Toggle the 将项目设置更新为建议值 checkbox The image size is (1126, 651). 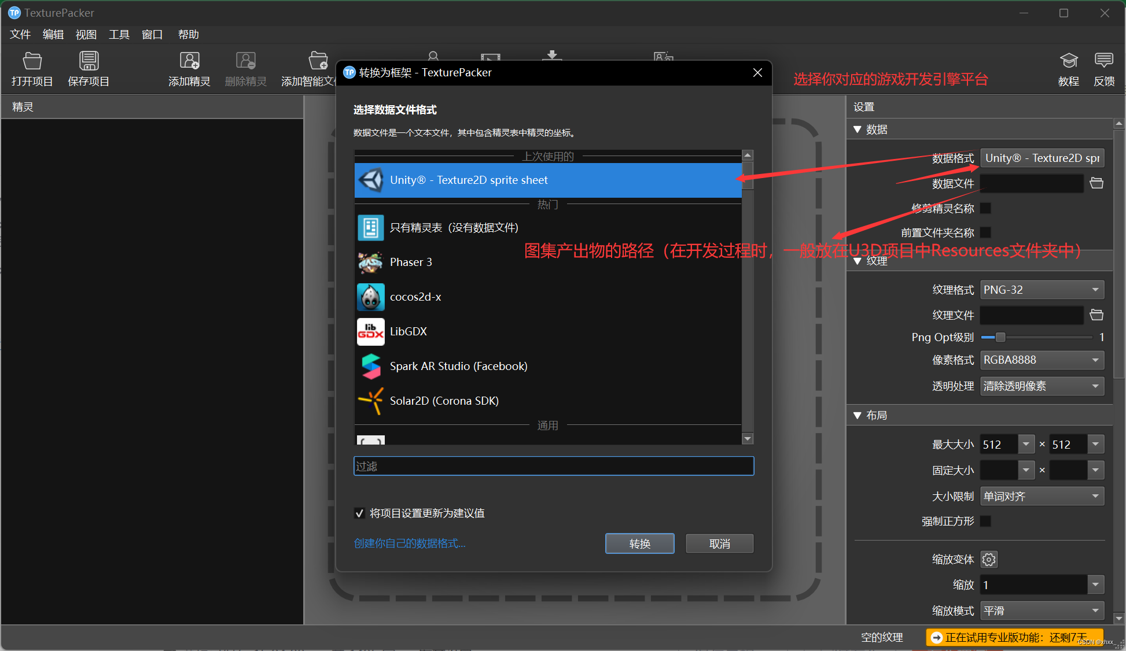pos(359,513)
